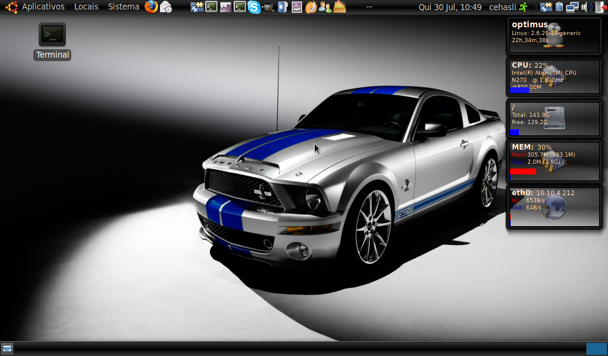Open the date and time calendar
The height and width of the screenshot is (356, 608).
(x=450, y=7)
